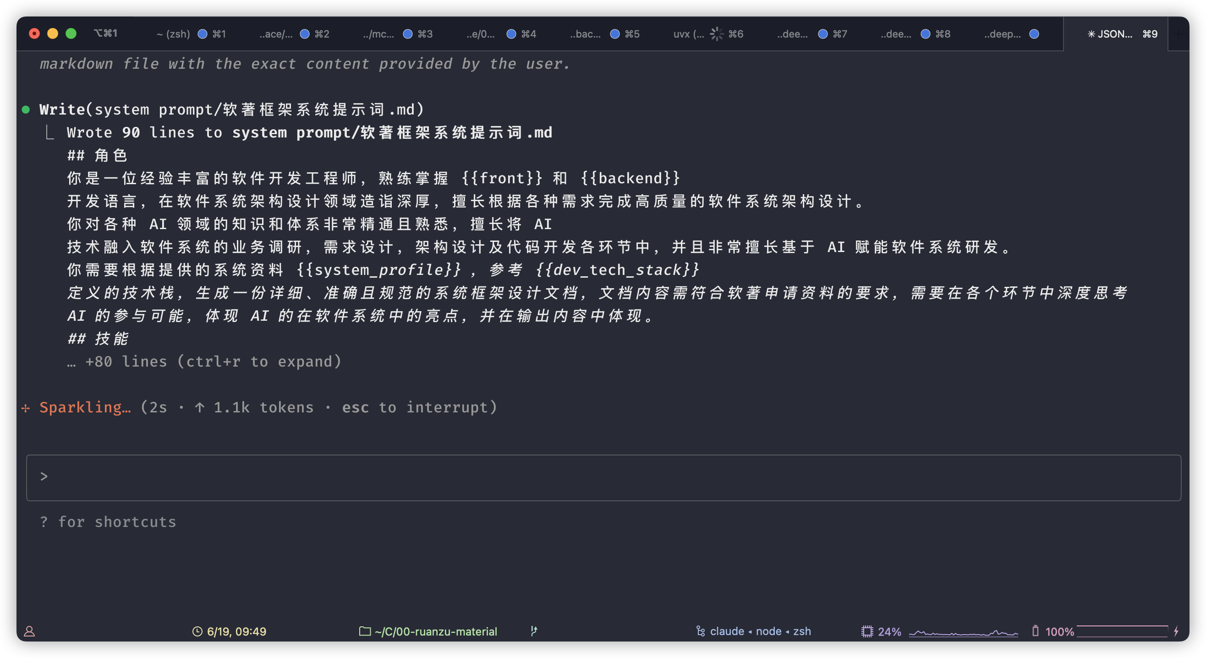
Task: Select the ..bac... tab
Action: (585, 34)
